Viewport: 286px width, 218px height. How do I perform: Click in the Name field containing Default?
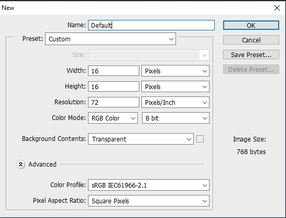(151, 25)
